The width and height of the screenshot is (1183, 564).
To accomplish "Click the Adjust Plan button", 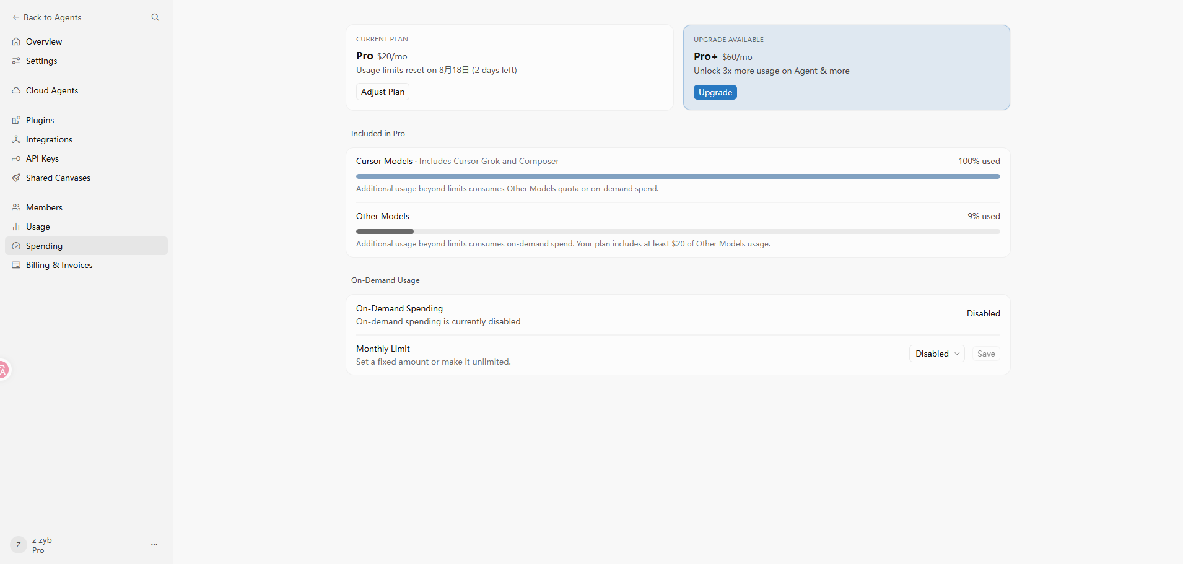I will tap(383, 92).
